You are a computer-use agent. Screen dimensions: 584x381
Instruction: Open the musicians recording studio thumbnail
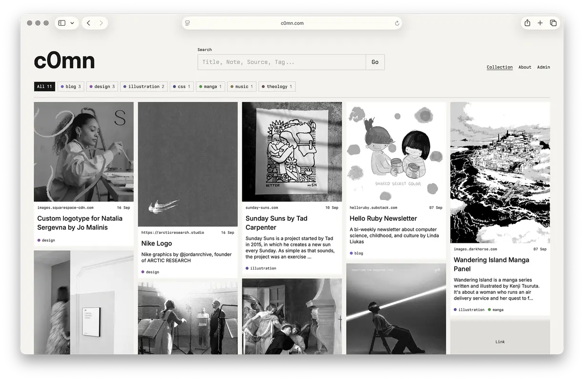pyautogui.click(x=188, y=318)
